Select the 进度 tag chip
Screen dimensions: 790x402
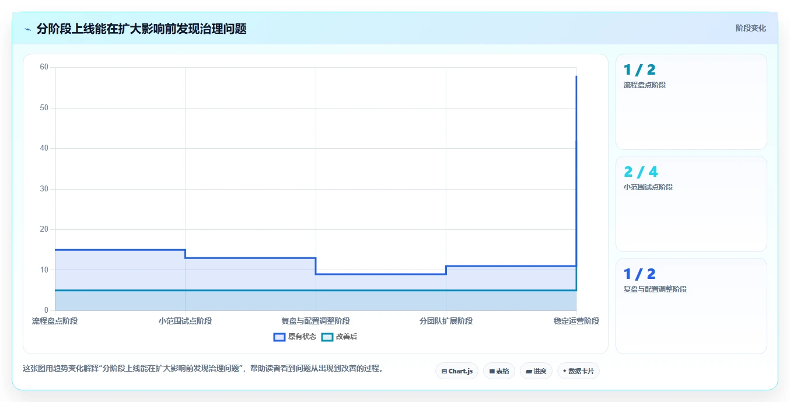pos(536,371)
